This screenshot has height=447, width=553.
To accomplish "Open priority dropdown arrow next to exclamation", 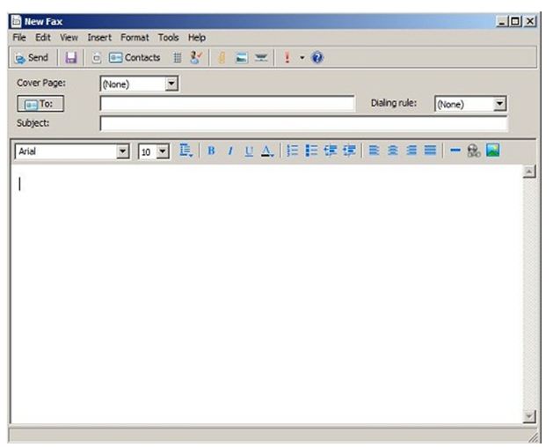I will click(302, 57).
